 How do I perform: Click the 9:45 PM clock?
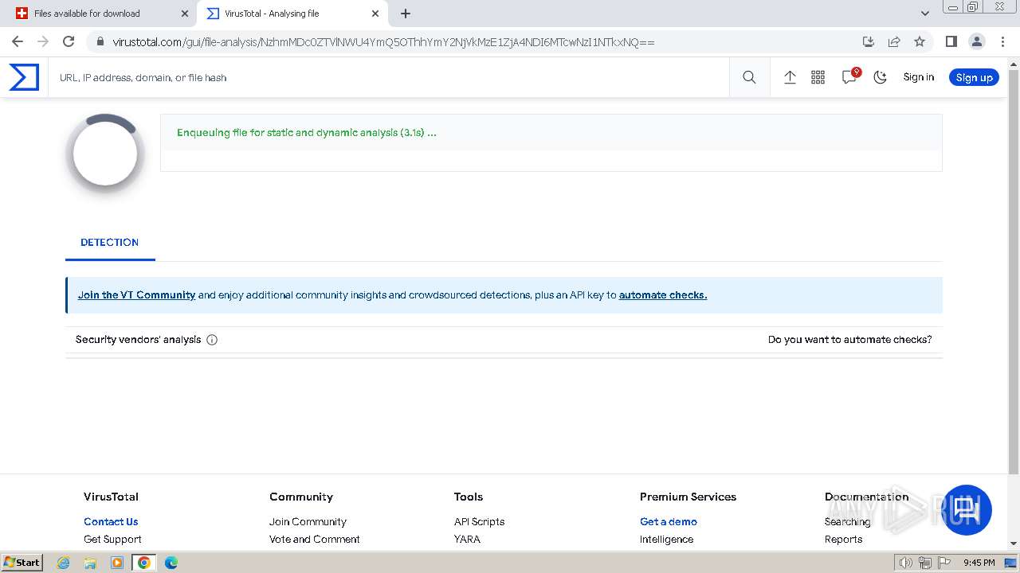(x=979, y=563)
